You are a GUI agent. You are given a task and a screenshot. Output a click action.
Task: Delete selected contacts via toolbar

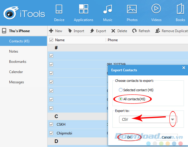pos(119,31)
